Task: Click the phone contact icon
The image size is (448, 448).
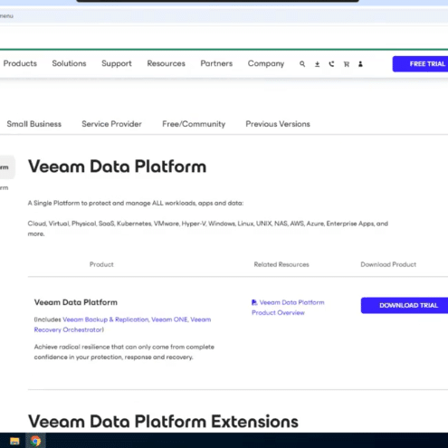Action: point(331,64)
